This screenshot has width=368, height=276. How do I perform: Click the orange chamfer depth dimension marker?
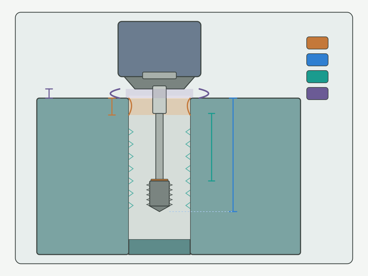pos(112,106)
